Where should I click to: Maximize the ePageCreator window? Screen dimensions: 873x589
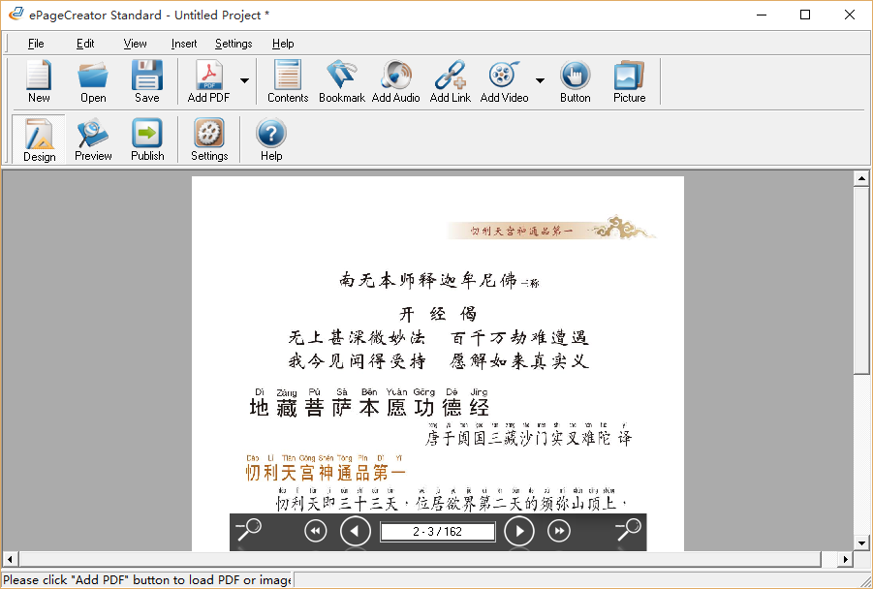(x=805, y=15)
